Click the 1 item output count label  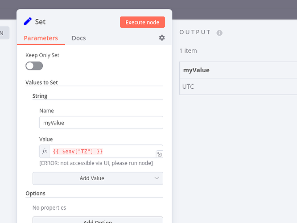(188, 51)
